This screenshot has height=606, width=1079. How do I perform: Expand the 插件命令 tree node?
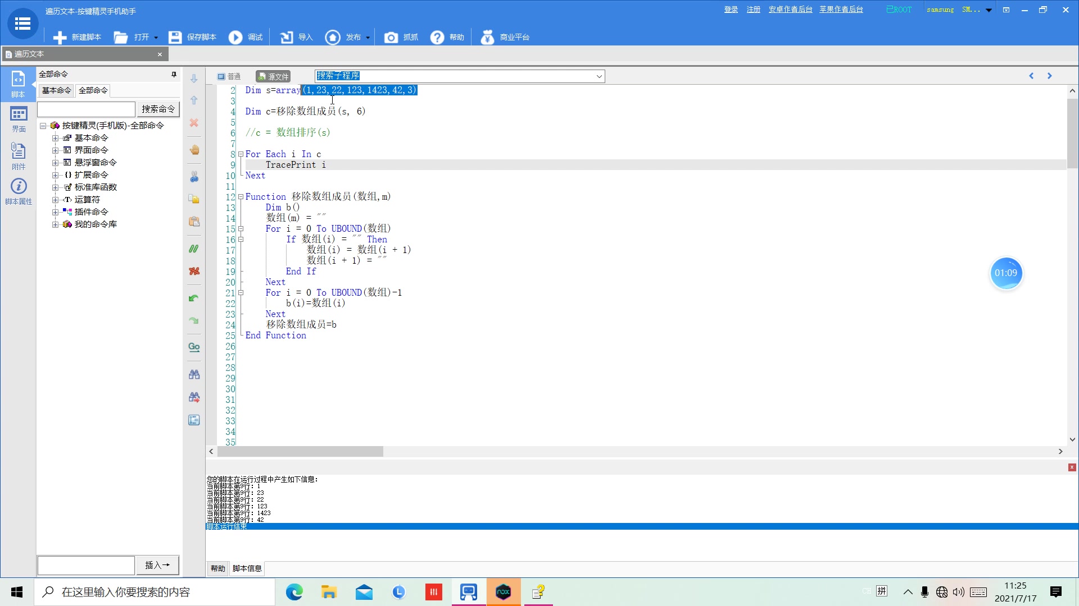point(55,212)
